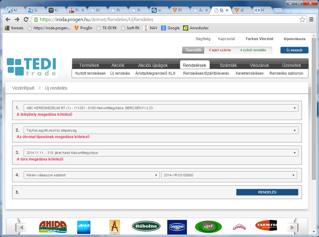Image resolution: width=319 pixels, height=237 pixels.
Task: Open the Anrodiszlec bookmark
Action: pos(196,28)
